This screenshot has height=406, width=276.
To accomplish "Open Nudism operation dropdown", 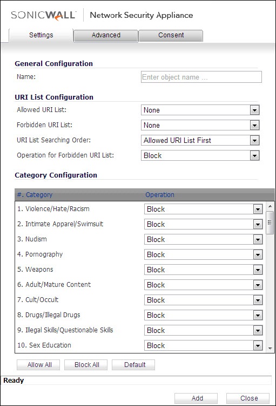I will (x=204, y=239).
